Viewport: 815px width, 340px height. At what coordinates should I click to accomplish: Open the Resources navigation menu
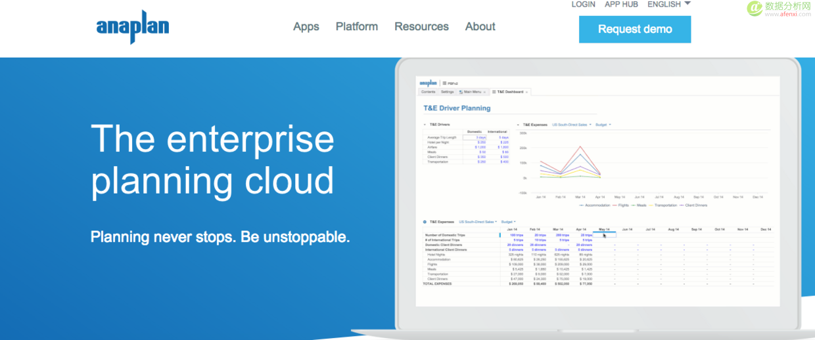click(x=422, y=27)
